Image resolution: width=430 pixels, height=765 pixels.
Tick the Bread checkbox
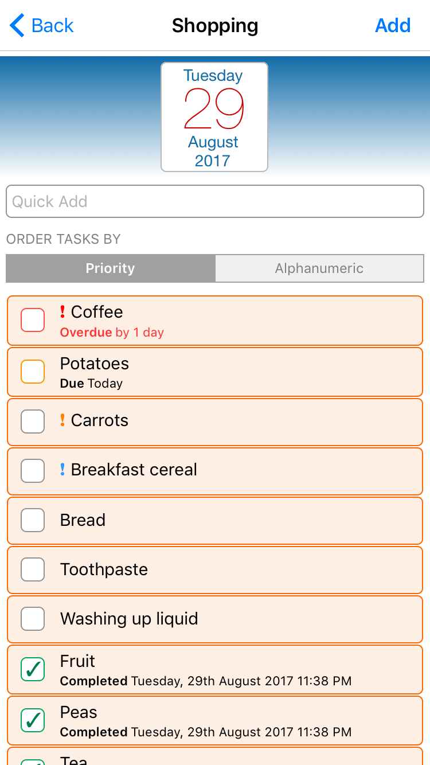(x=33, y=520)
